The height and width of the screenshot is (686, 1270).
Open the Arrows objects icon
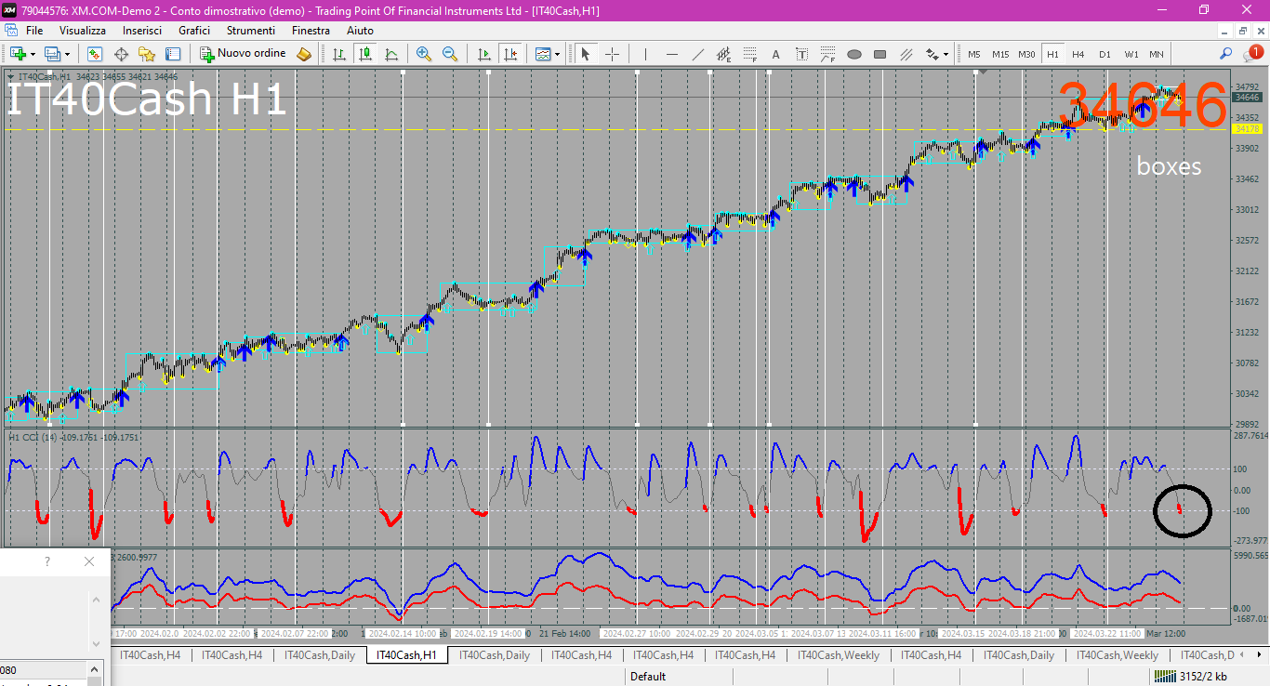click(933, 54)
